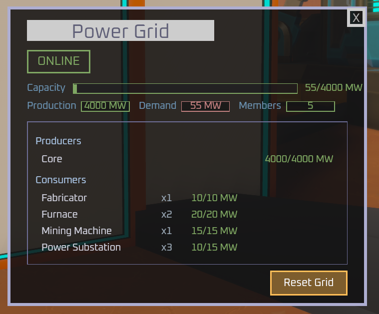Click the Producers section heading
This screenshot has width=379, height=314.
tap(58, 141)
